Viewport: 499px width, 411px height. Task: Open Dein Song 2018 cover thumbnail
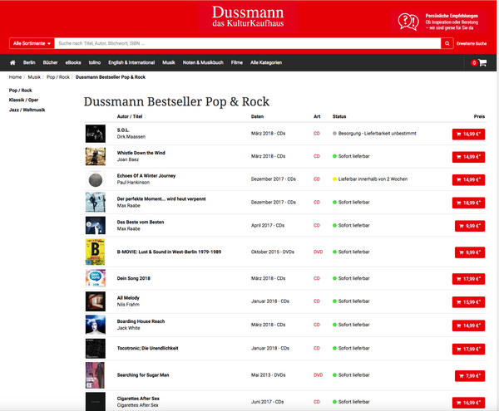95,278
